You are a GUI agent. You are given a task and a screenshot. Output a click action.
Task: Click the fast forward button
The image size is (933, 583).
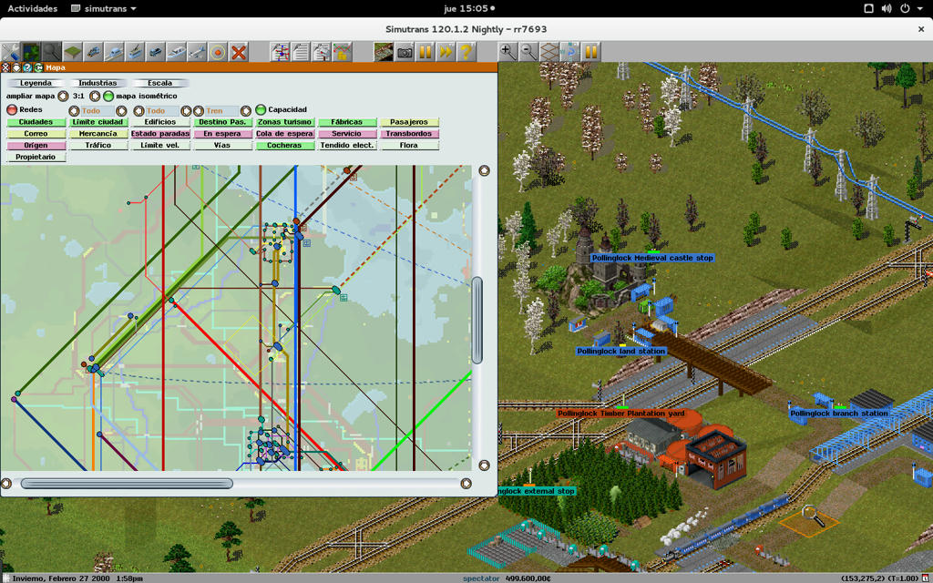tap(446, 52)
